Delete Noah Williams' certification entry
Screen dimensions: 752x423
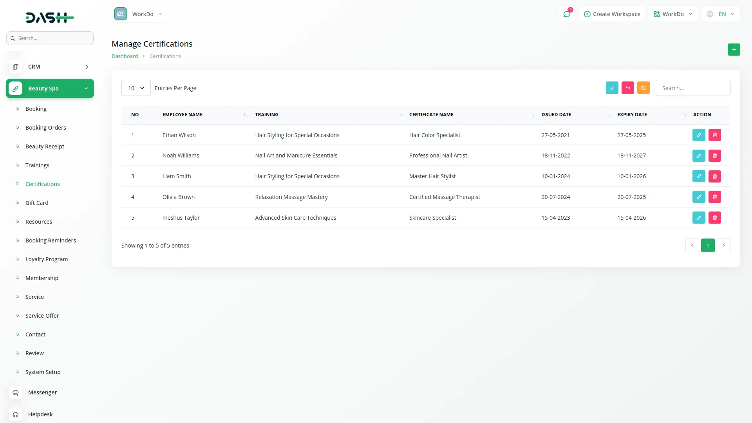(x=714, y=156)
